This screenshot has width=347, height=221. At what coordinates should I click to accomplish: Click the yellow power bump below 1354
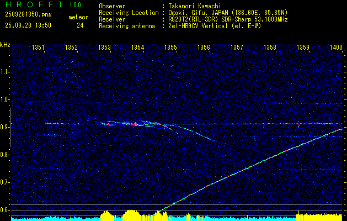131,214
